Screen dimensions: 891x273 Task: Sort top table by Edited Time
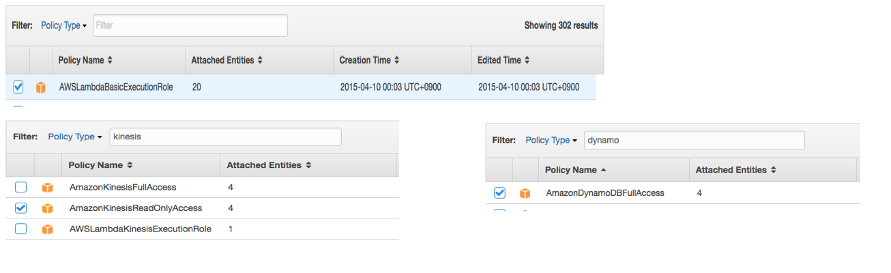point(503,60)
